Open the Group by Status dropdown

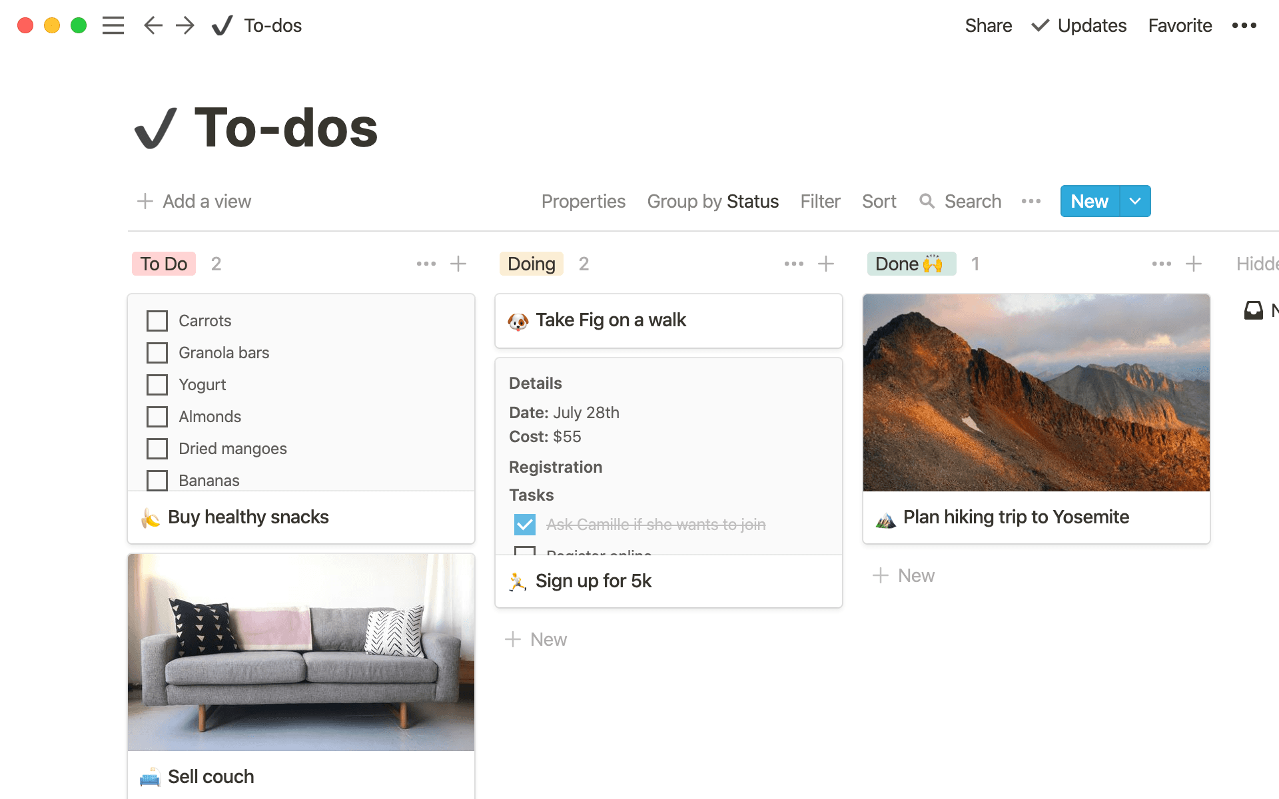click(713, 201)
